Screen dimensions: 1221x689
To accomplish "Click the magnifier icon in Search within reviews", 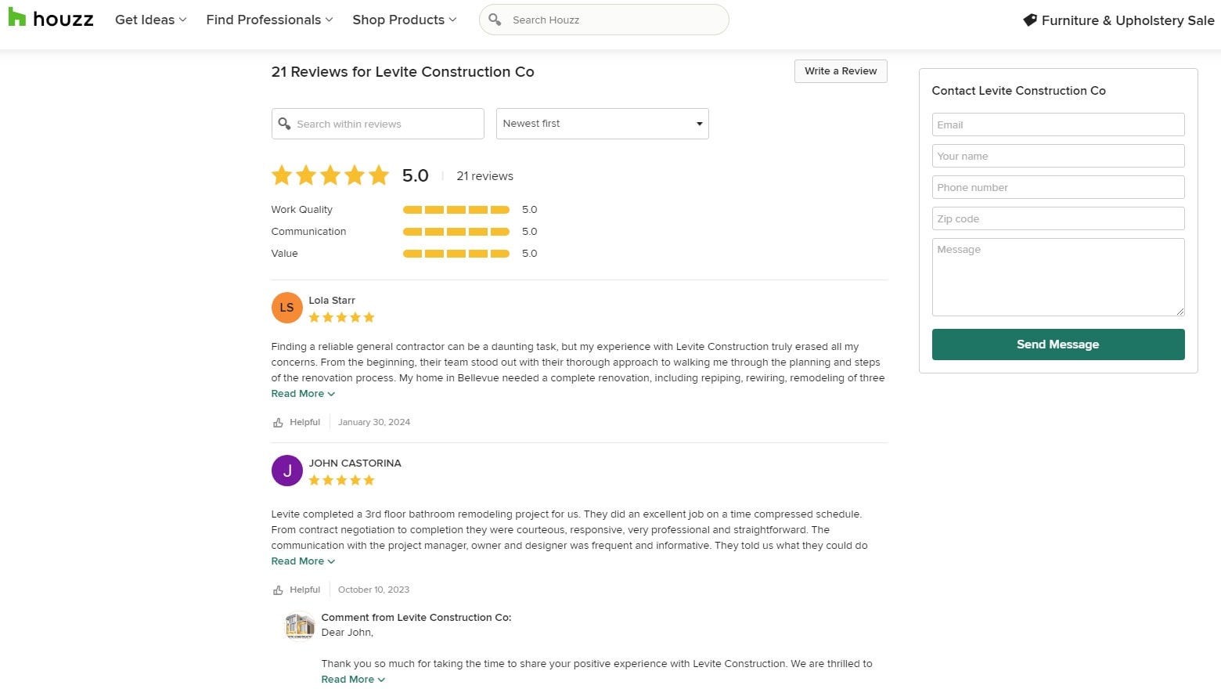I will click(x=285, y=124).
